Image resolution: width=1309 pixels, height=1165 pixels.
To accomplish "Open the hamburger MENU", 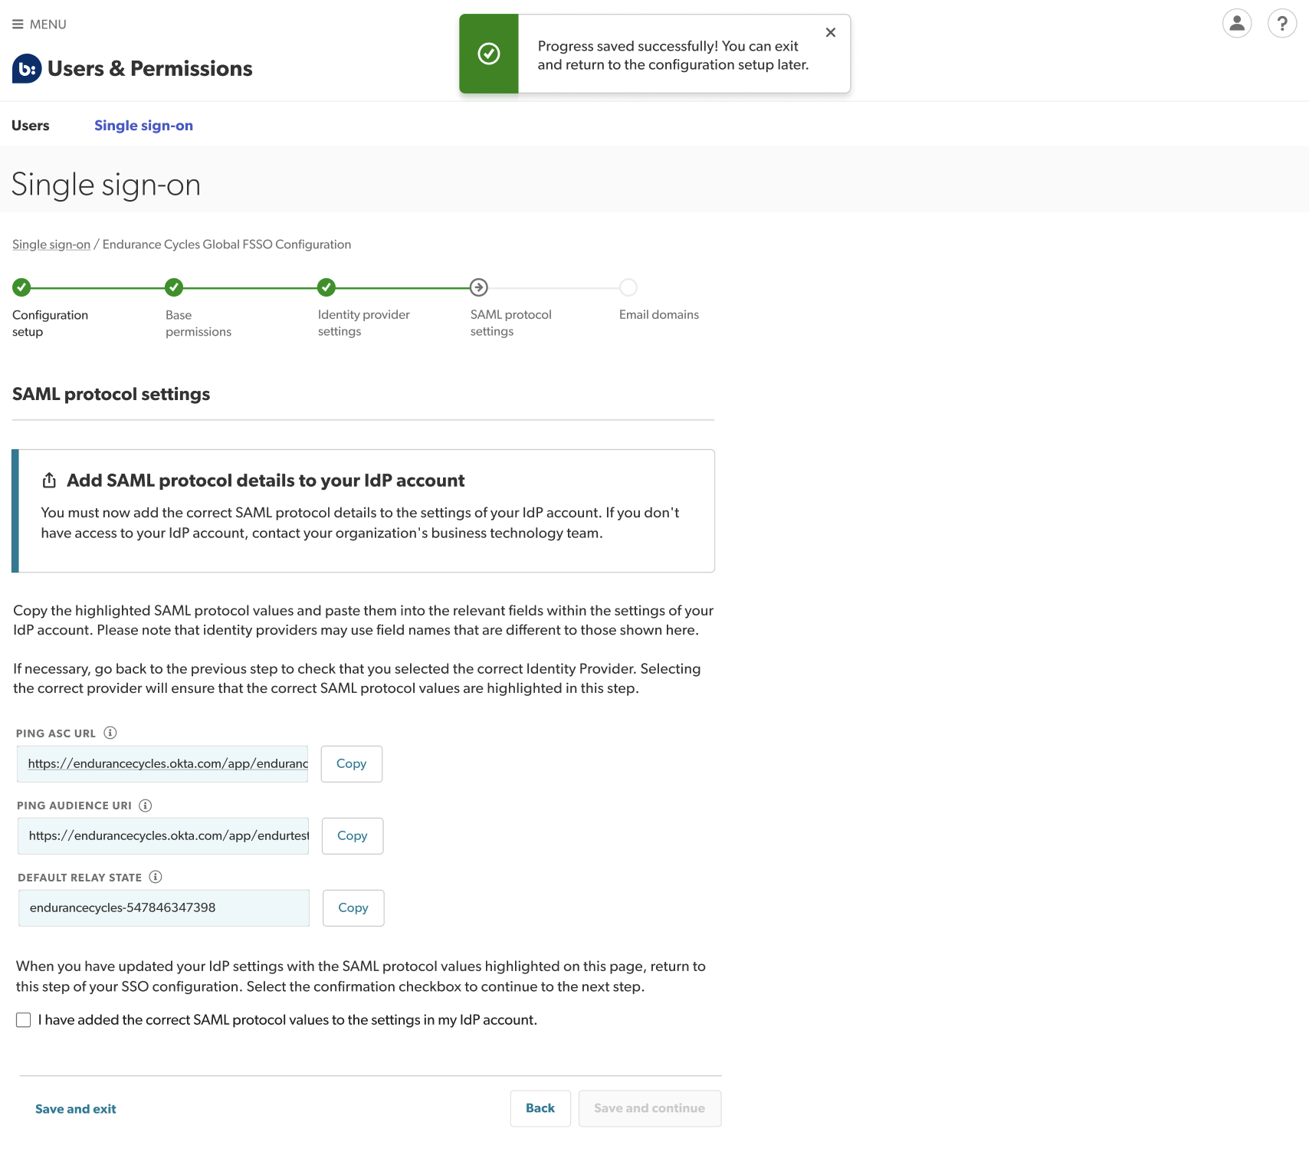I will coord(39,25).
